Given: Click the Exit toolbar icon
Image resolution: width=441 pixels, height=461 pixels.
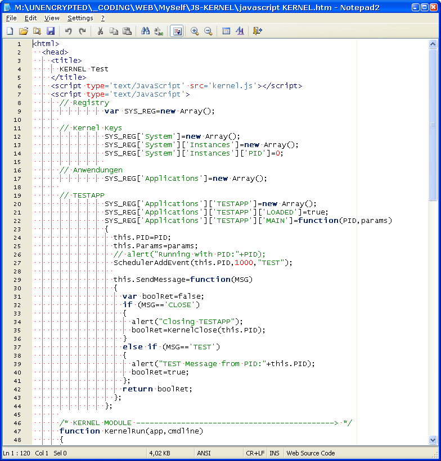Looking at the screenshot, I should [258, 31].
